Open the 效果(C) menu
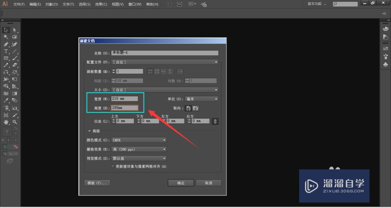The width and height of the screenshot is (391, 208). pyautogui.click(x=101, y=4)
